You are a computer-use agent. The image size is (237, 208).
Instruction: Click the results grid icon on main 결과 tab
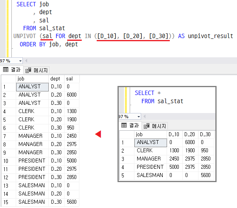(6, 69)
